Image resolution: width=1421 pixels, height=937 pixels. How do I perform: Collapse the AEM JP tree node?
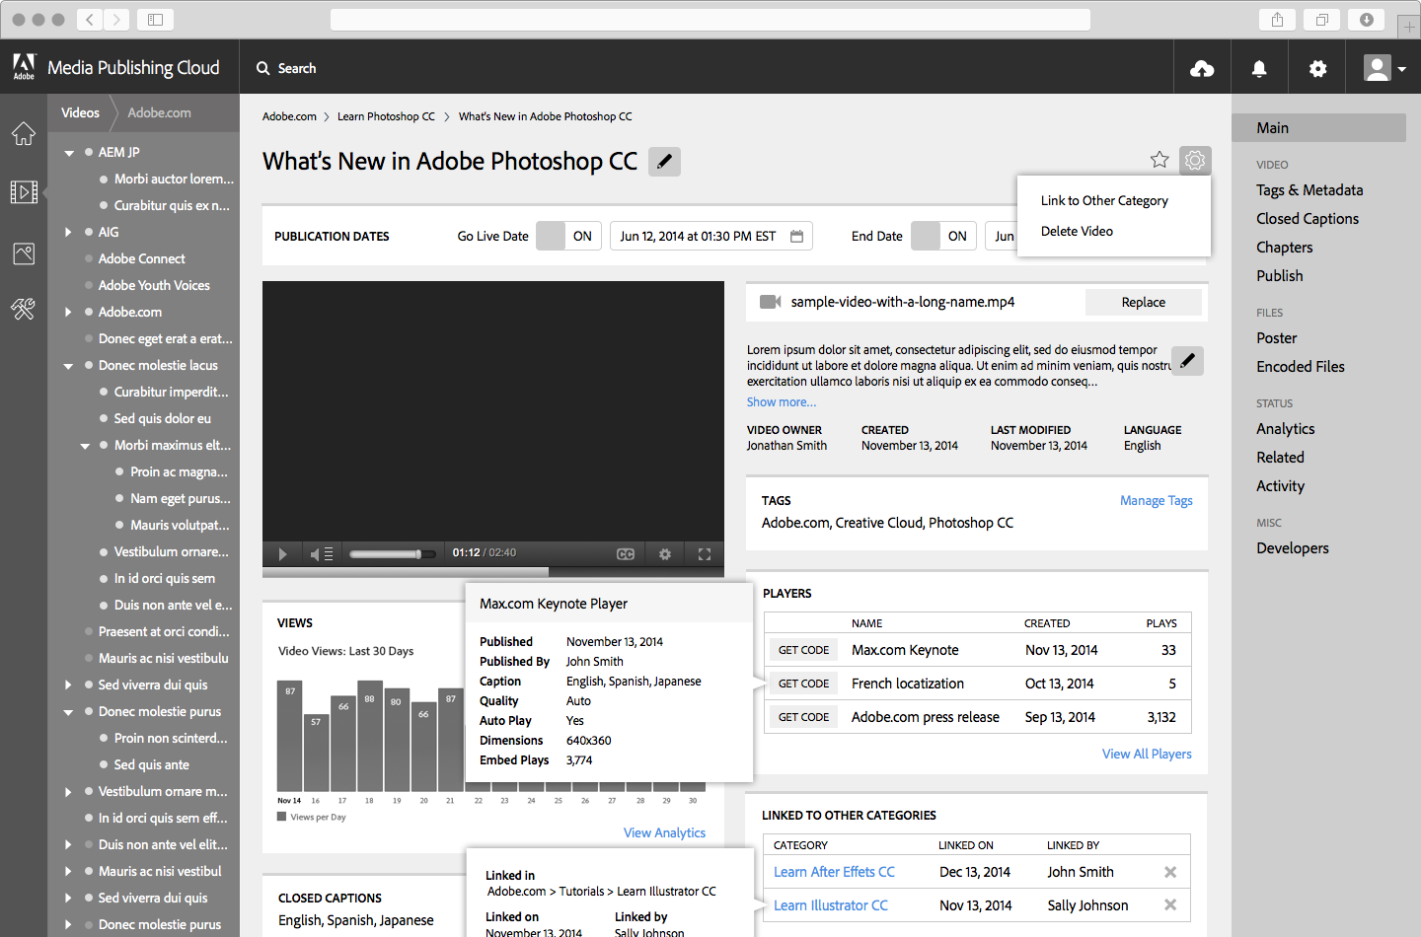pos(69,153)
